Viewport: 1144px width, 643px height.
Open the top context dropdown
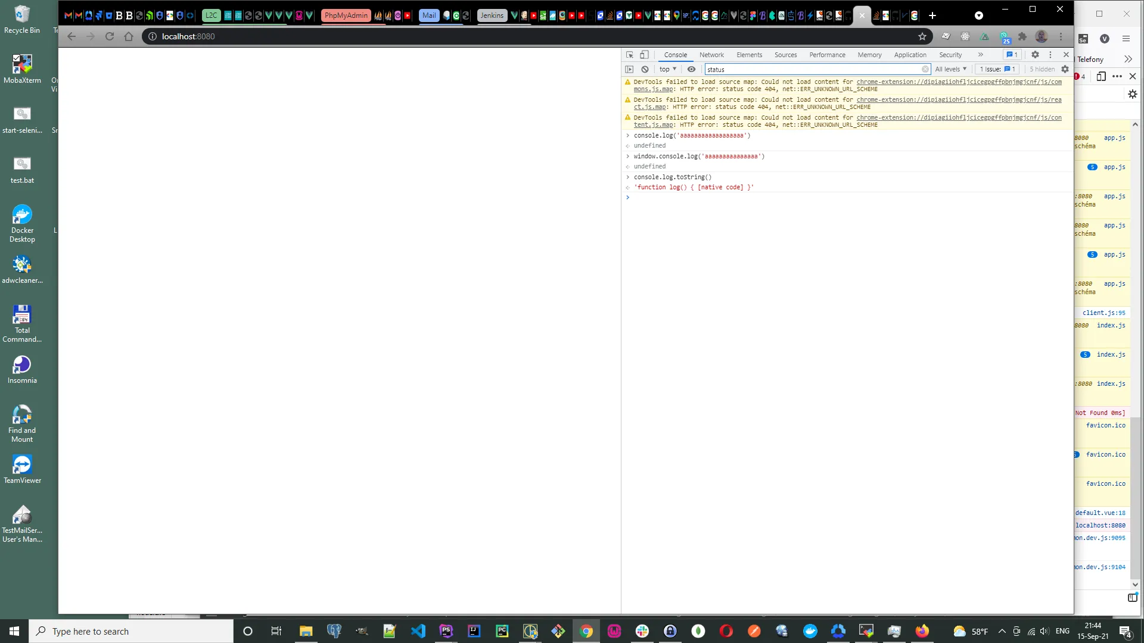(668, 69)
